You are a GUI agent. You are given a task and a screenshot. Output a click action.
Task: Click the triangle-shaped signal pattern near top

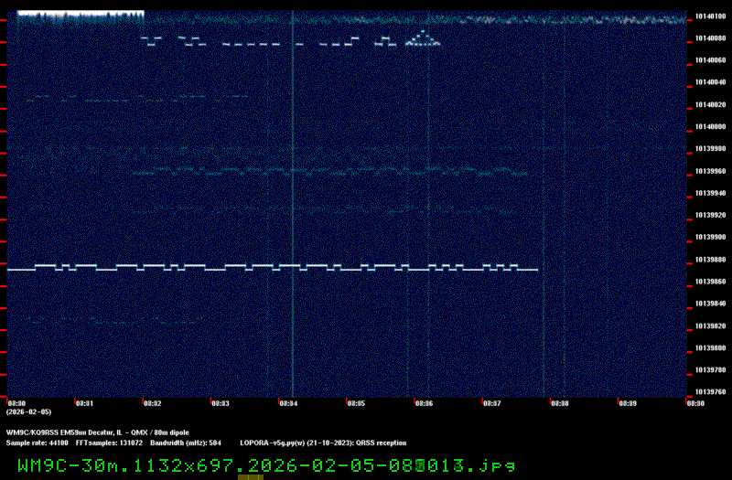click(x=423, y=38)
